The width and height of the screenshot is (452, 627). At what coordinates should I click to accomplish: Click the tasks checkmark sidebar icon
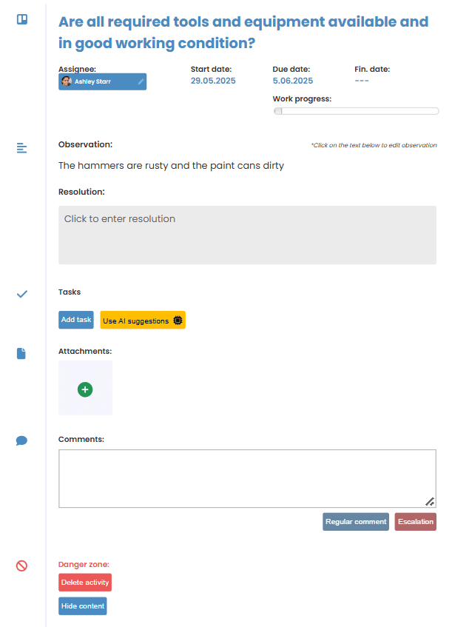click(22, 295)
